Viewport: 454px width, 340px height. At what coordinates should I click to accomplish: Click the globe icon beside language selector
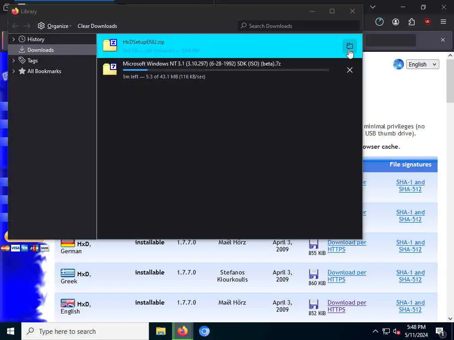[399, 64]
